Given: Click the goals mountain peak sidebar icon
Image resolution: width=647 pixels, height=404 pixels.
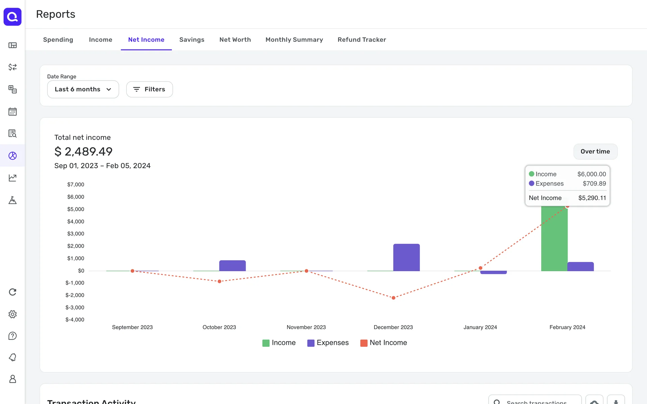Looking at the screenshot, I should coord(12,200).
